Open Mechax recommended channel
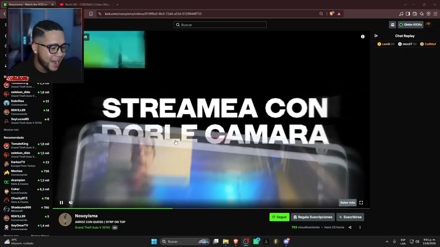The width and height of the screenshot is (440, 247). [26, 173]
